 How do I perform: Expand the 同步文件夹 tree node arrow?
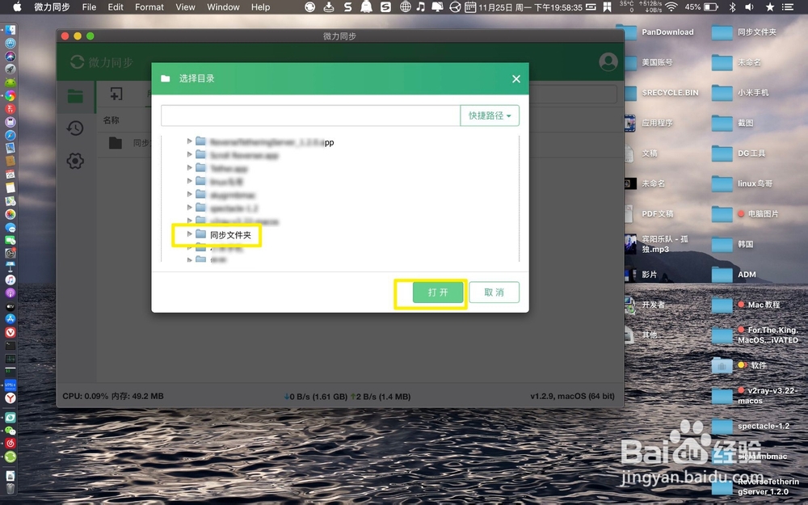tap(189, 234)
